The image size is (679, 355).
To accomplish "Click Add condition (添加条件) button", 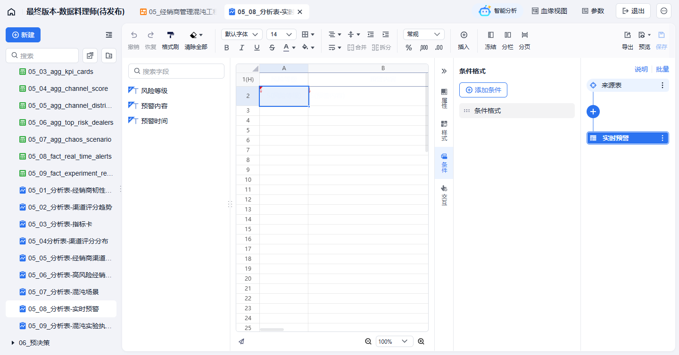I will pyautogui.click(x=483, y=90).
